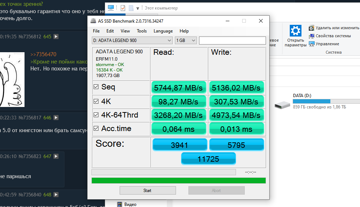The height and width of the screenshot is (207, 360).
Task: Click the Открыть параметры label
Action: point(296,43)
